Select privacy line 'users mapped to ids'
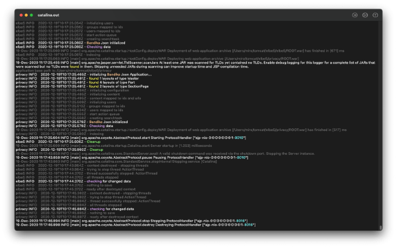Image resolution: width=397 pixels, height=248 pixels. (x=69, y=110)
